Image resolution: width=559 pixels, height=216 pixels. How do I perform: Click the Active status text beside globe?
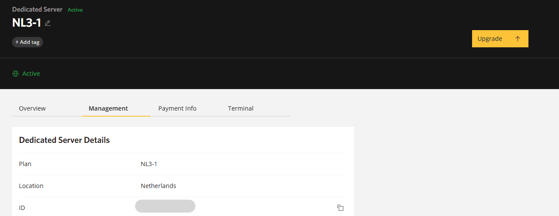(x=31, y=74)
